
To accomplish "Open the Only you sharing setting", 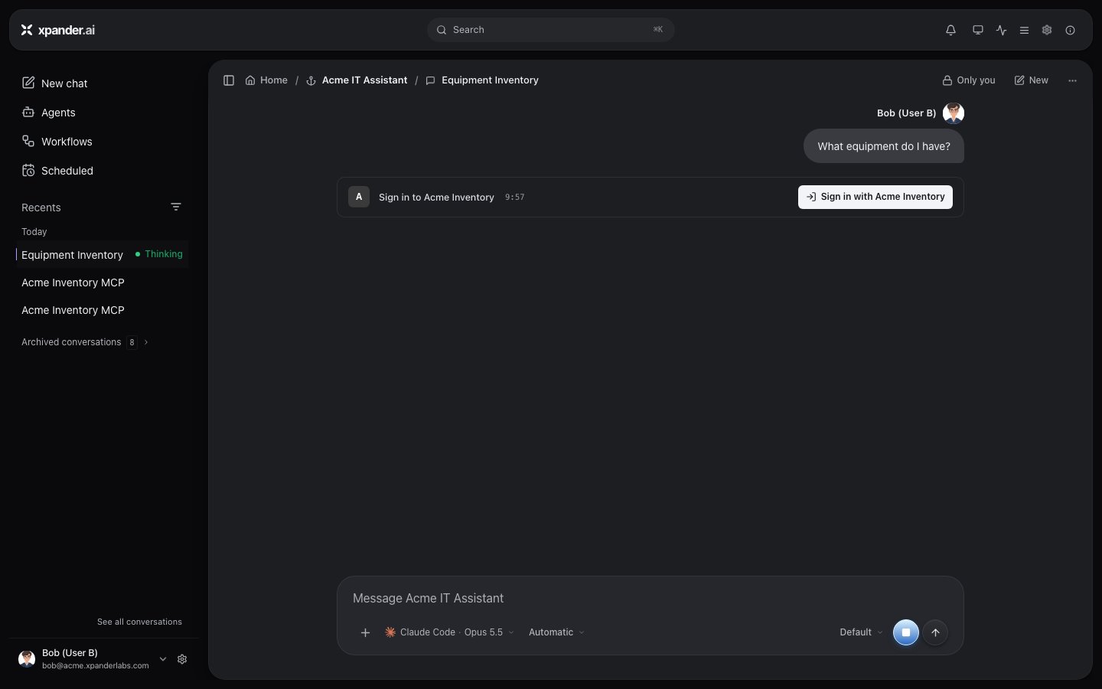I will (969, 80).
